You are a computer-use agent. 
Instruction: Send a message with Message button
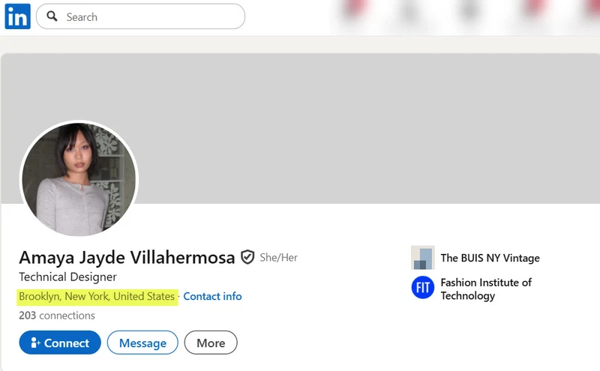[x=142, y=343]
